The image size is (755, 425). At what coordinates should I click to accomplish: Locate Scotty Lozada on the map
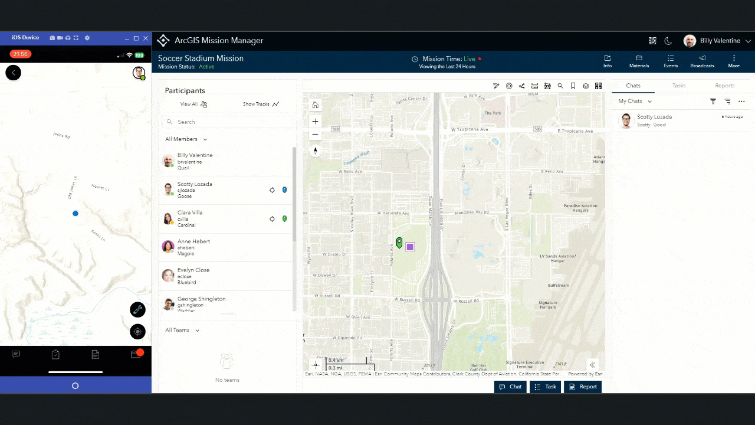pyautogui.click(x=272, y=190)
